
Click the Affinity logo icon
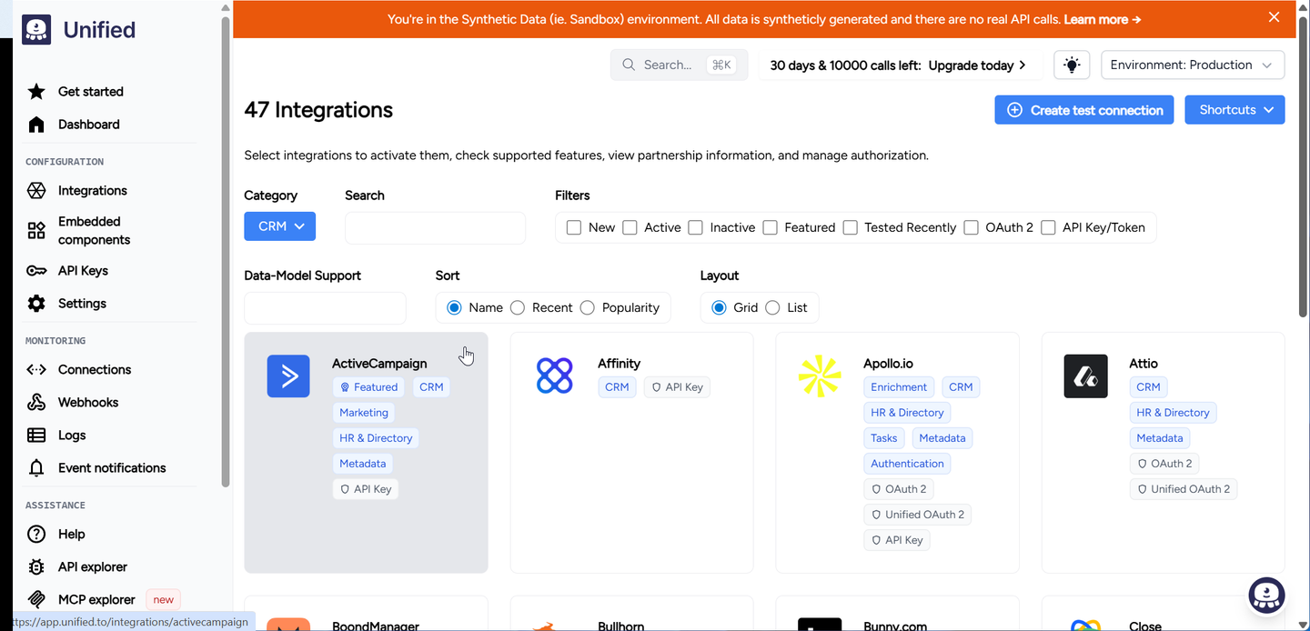click(x=554, y=376)
